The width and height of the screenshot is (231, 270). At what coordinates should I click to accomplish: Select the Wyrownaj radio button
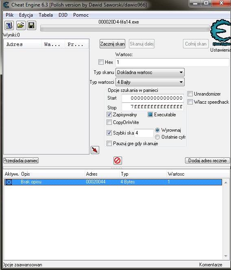157,130
